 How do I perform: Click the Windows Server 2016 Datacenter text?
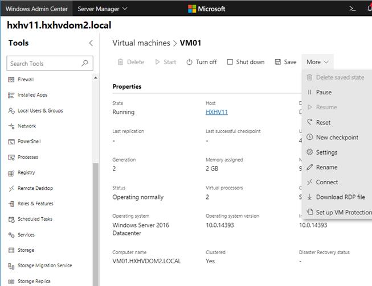[141, 229]
